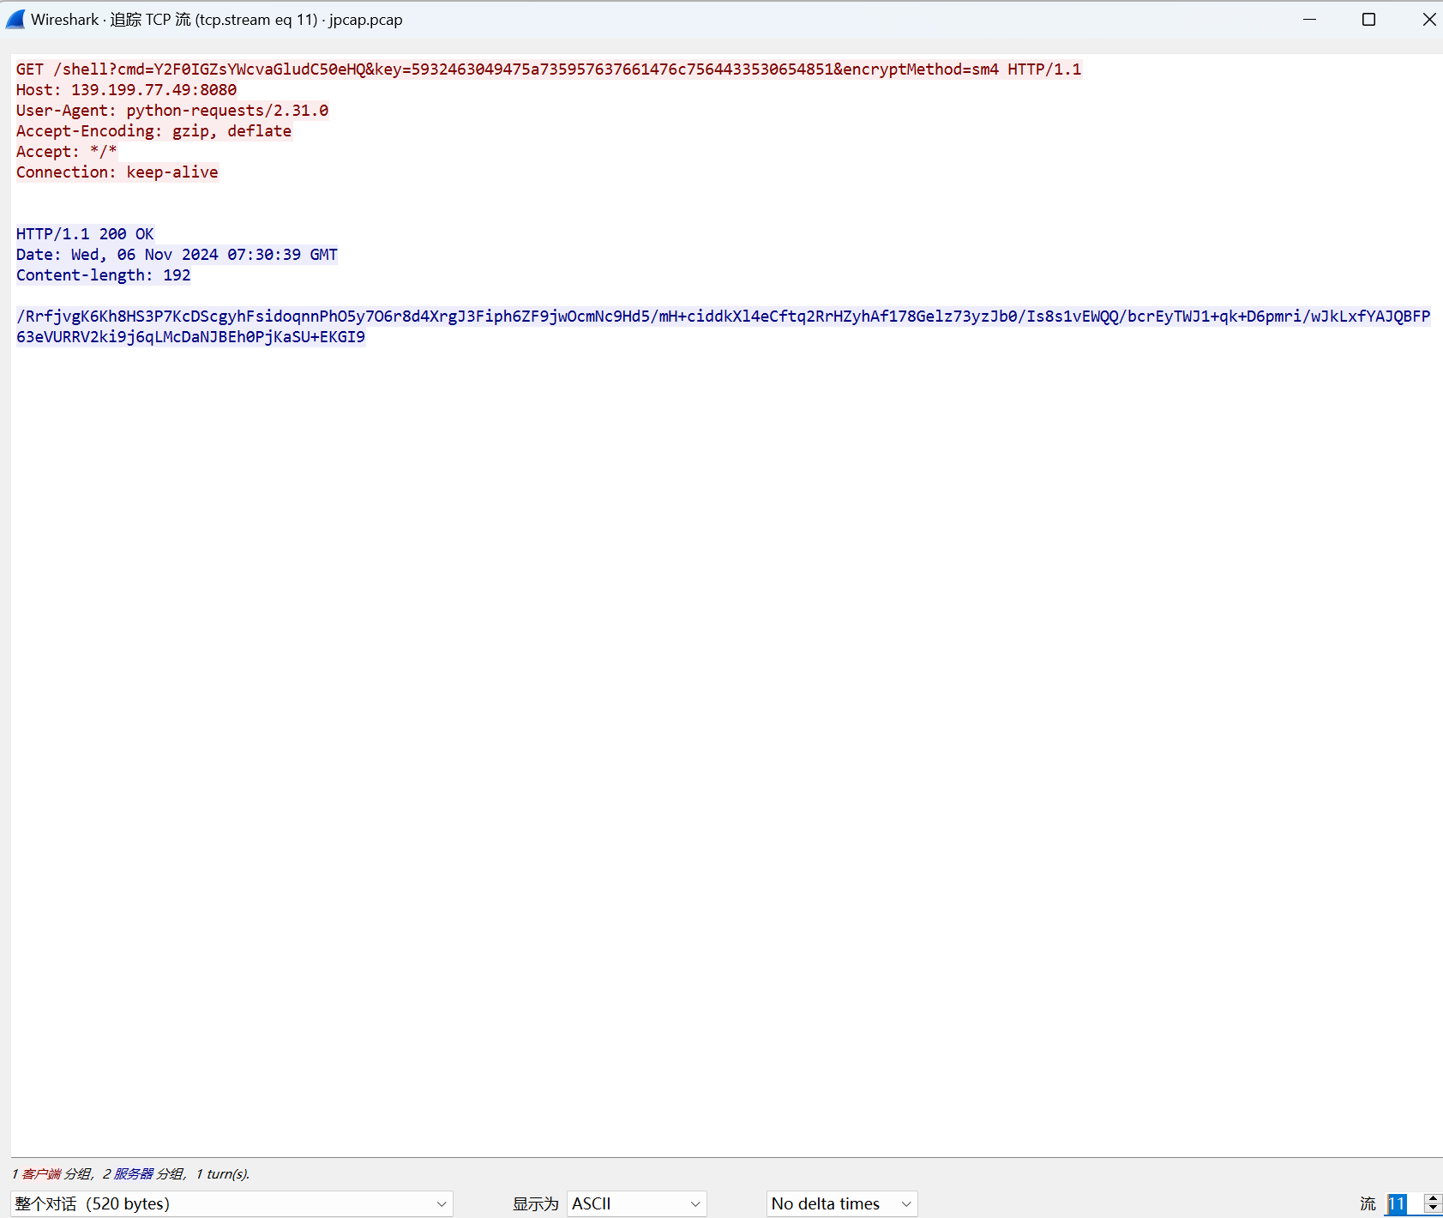Click the Connection: keep-alive line
The height and width of the screenshot is (1218, 1443).
click(117, 172)
